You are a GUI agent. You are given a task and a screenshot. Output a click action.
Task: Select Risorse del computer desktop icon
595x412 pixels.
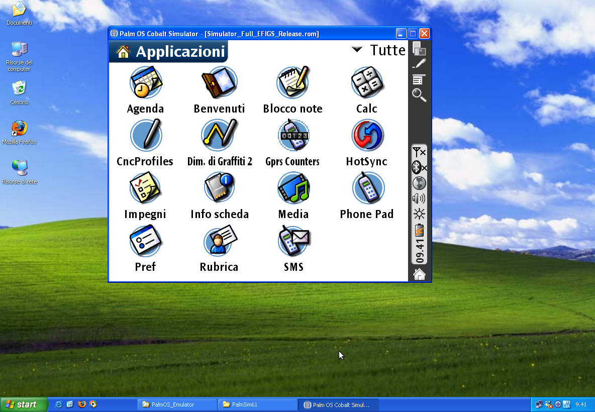20,57
